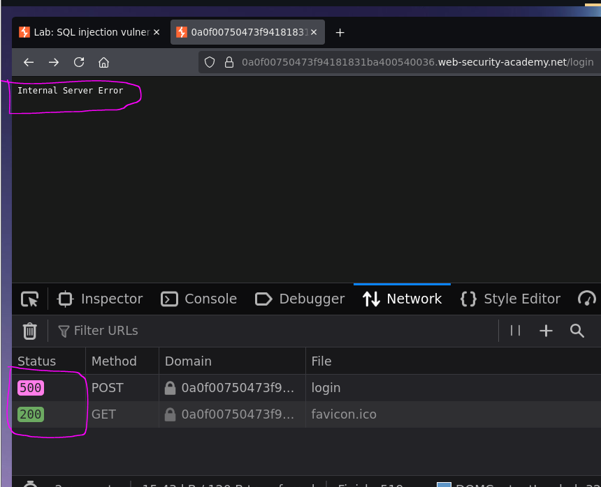601x487 pixels.
Task: Open the Debugger panel
Action: 300,299
